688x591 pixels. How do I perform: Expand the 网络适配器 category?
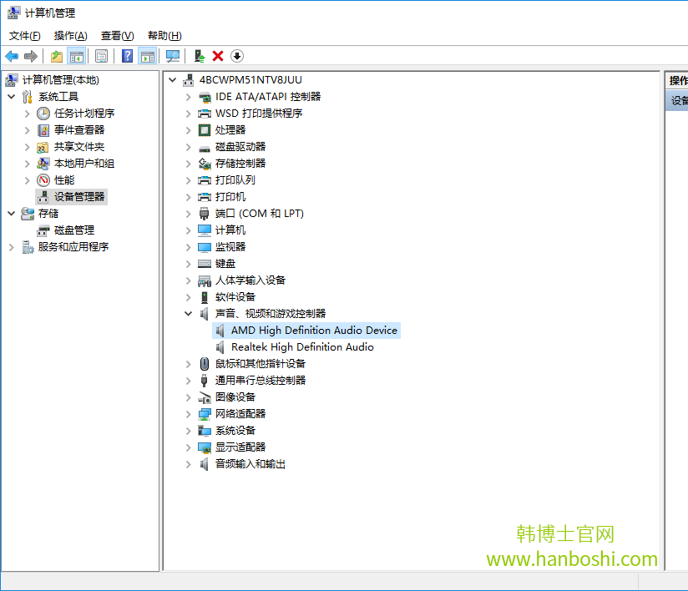coord(188,413)
